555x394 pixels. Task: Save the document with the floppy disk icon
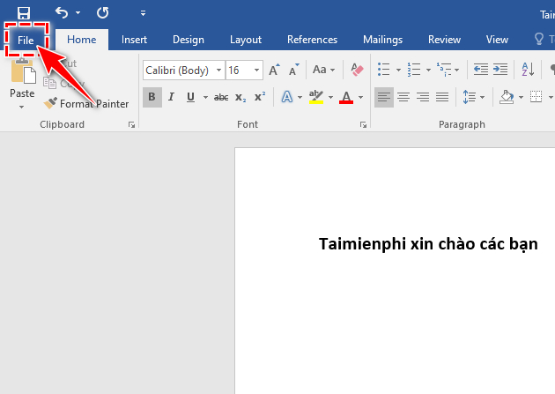click(24, 13)
